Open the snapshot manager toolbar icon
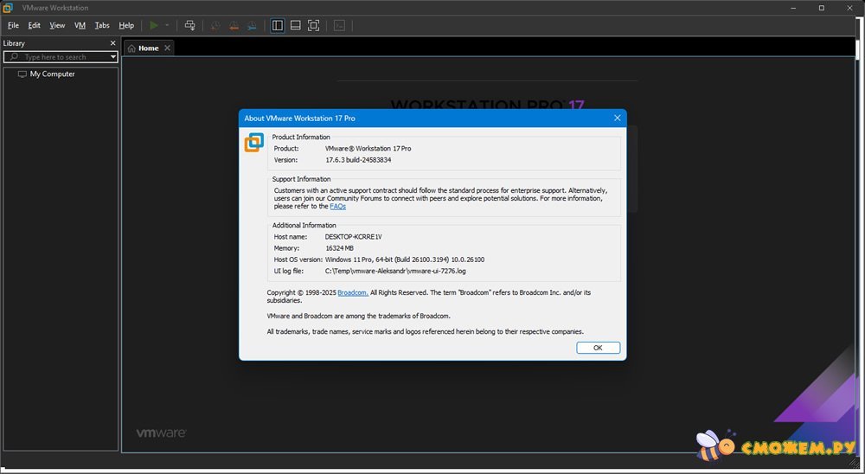The width and height of the screenshot is (865, 474). (252, 26)
